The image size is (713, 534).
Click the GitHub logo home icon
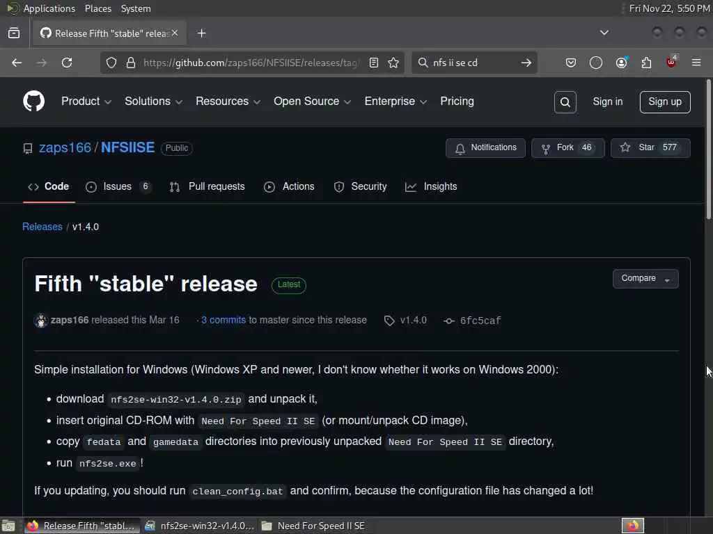(33, 101)
